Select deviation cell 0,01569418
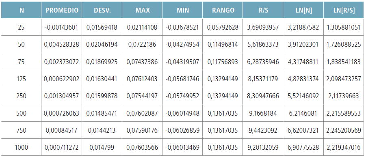 pyautogui.click(x=102, y=27)
